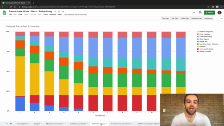Collapse the header with the up chevron
This screenshot has width=224, height=126.
(x=222, y=19)
